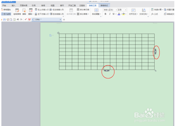Click the table resize handle at bottom-right corner

[x=155, y=71]
